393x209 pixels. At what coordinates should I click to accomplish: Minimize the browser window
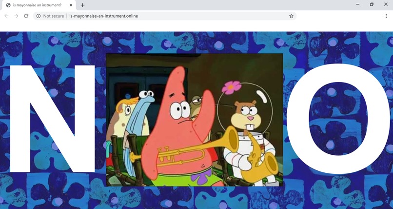(x=358, y=4)
